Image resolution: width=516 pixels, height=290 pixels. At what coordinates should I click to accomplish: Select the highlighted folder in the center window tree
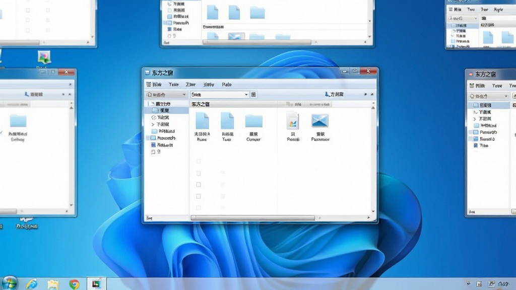click(167, 110)
